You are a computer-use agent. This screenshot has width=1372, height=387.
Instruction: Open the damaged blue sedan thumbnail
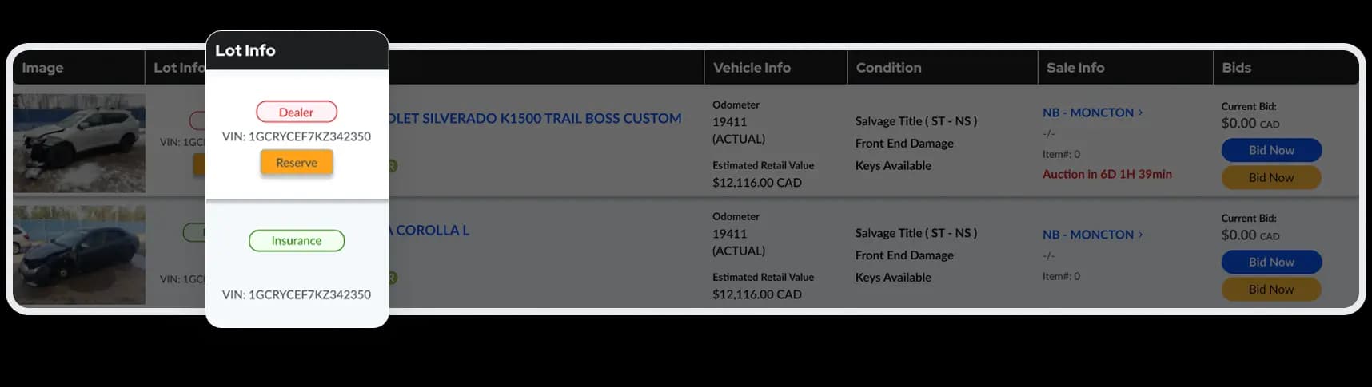tap(79, 255)
